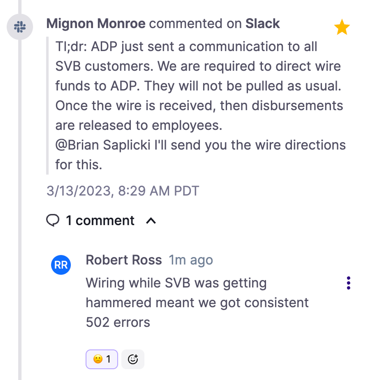The image size is (383, 380).
Task: Open Robert Ross comment options menu
Action: tap(348, 283)
